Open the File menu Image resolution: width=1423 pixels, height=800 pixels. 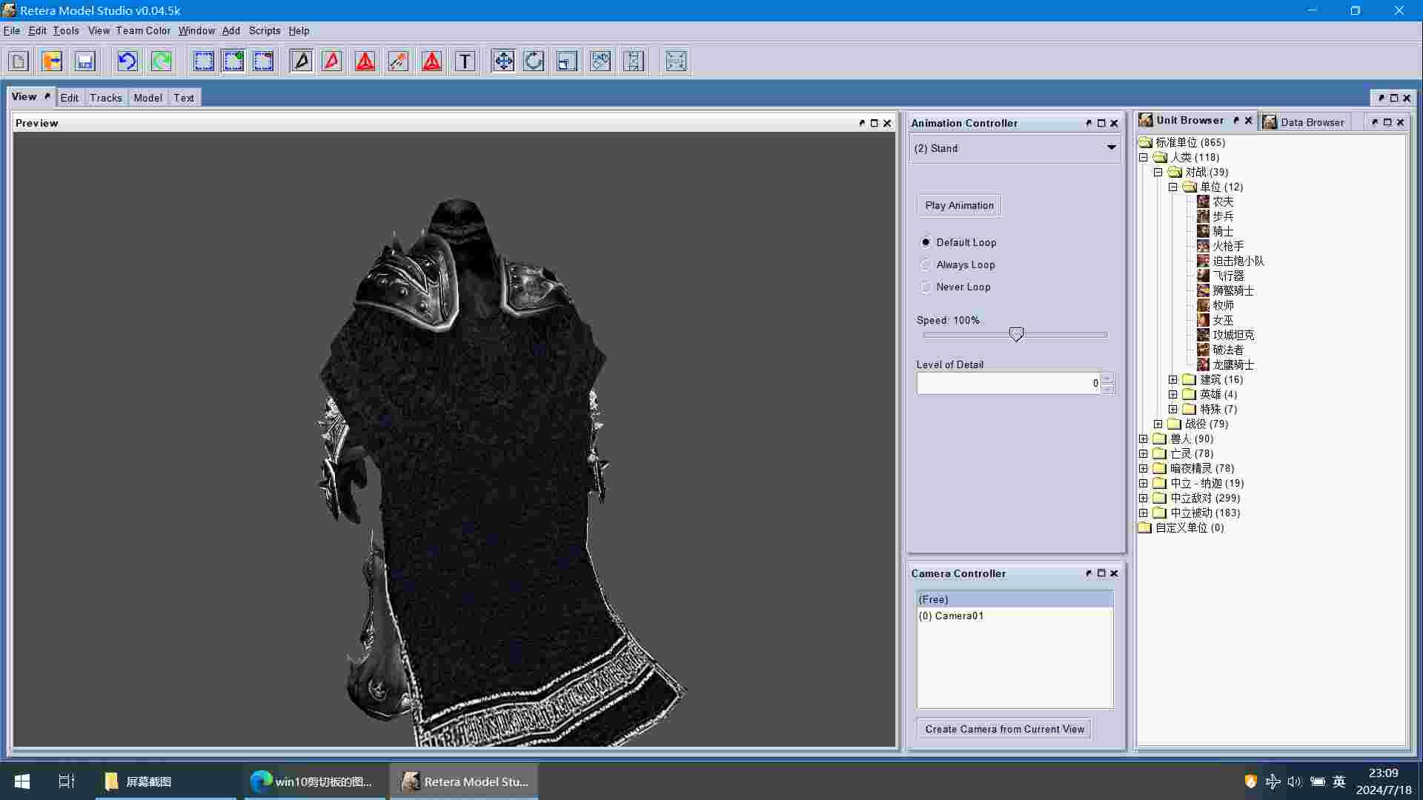12,30
